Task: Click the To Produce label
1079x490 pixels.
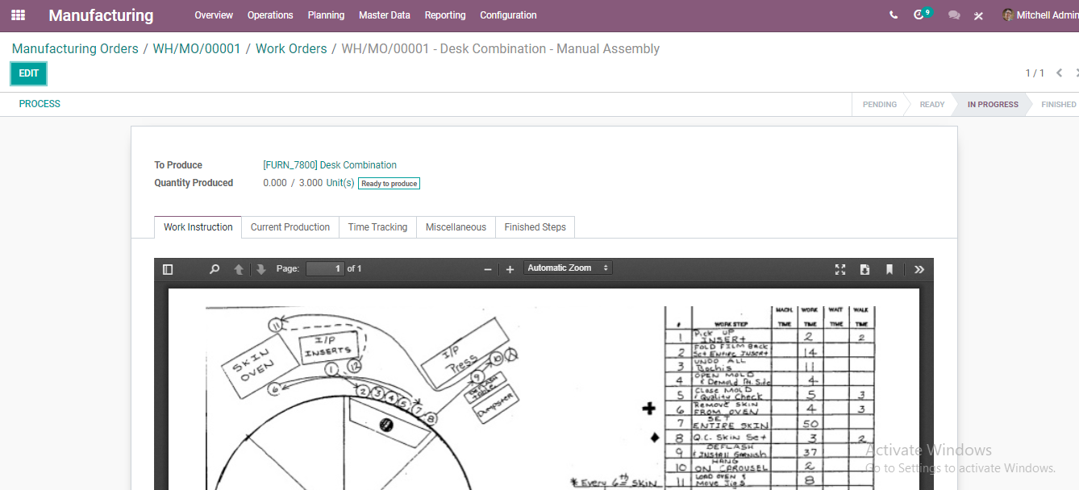Action: click(x=178, y=165)
